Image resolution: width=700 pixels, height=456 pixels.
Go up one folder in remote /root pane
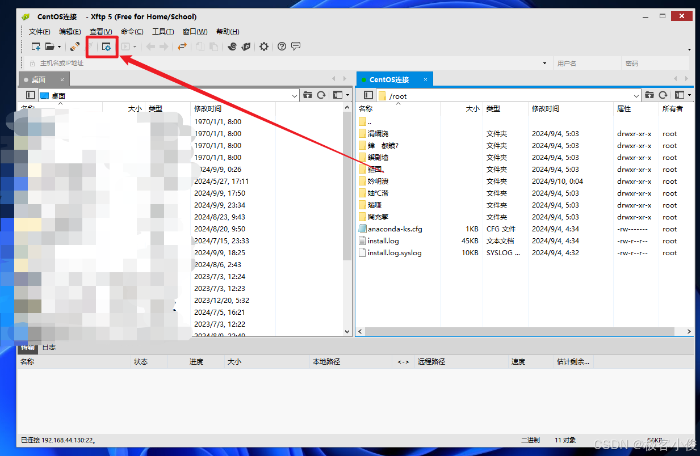coord(649,95)
